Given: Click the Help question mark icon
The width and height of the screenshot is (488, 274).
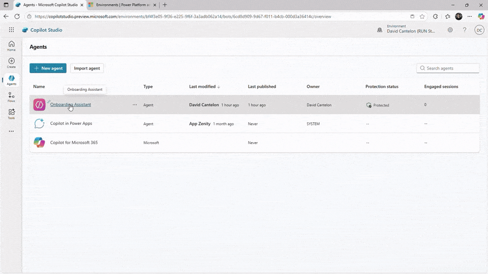Looking at the screenshot, I should coord(464,30).
